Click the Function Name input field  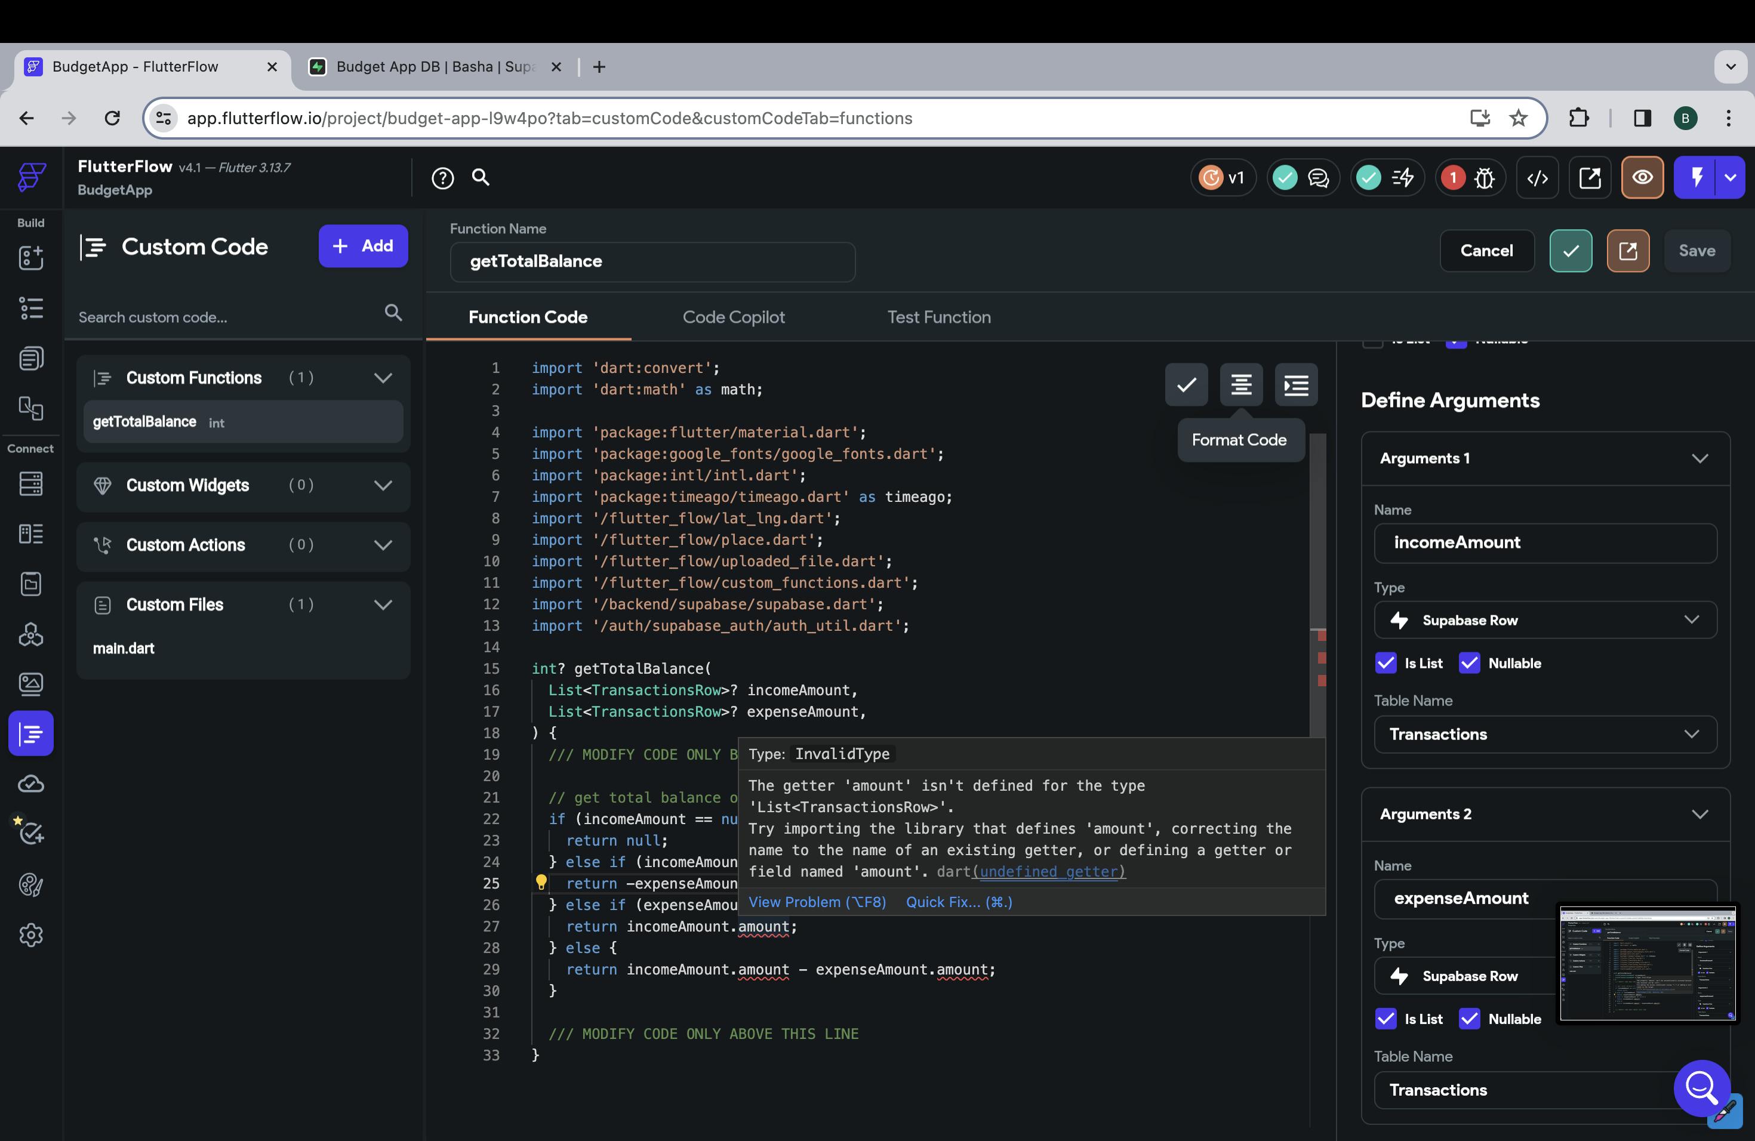point(652,261)
